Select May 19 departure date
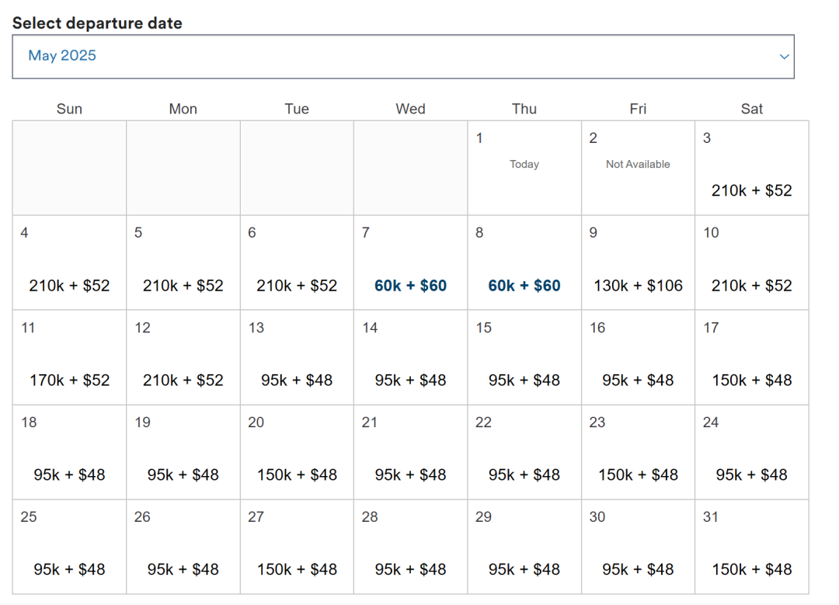Viewport: 839px width, 605px height. coord(183,452)
